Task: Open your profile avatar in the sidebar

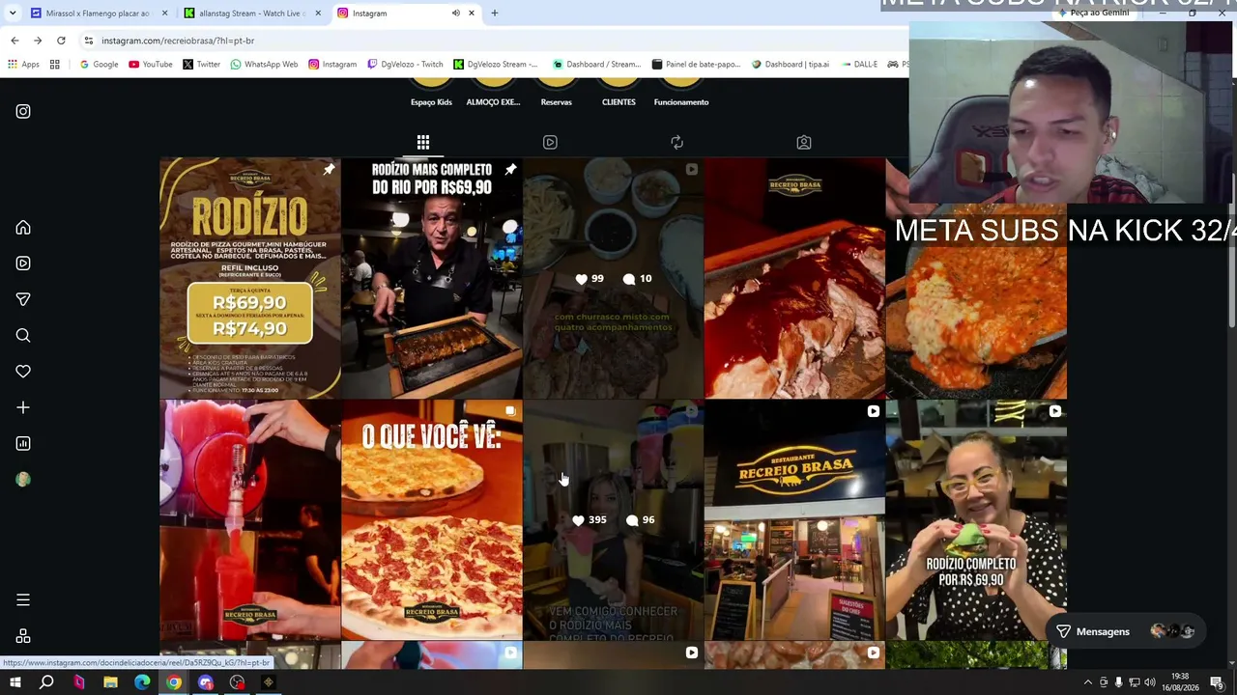Action: click(x=23, y=480)
